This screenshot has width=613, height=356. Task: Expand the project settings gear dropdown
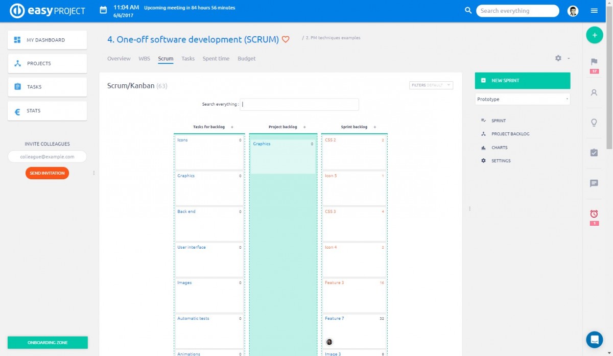click(561, 59)
